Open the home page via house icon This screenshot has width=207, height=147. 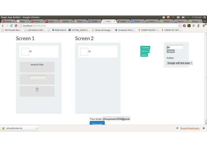pos(16,26)
